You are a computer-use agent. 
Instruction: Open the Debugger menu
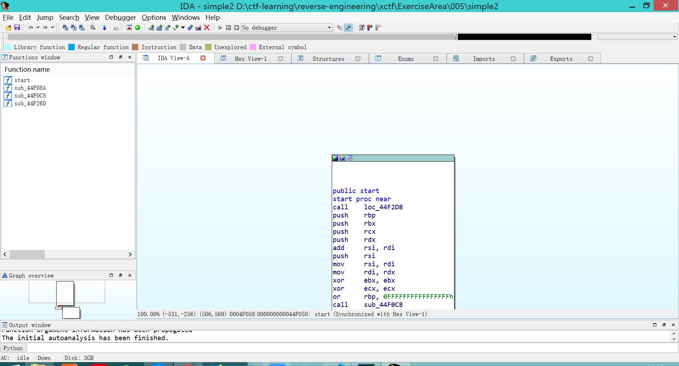(120, 17)
